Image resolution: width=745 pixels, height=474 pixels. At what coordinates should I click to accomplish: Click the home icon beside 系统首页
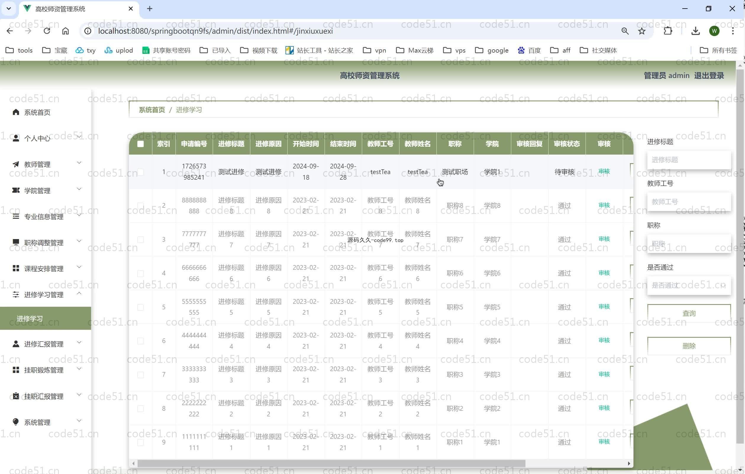(x=16, y=112)
